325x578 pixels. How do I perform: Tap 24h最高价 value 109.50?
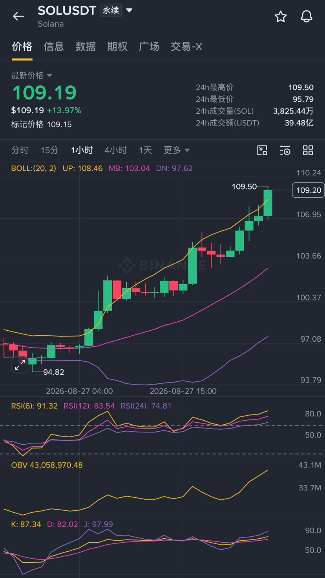(x=301, y=88)
